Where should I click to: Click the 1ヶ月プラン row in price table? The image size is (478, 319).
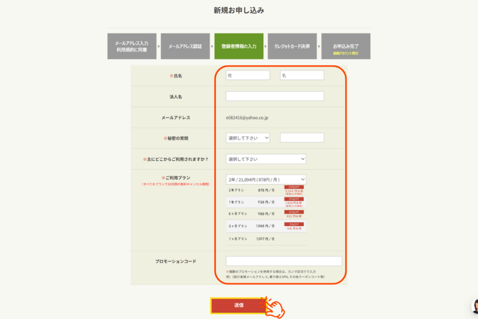click(252, 239)
